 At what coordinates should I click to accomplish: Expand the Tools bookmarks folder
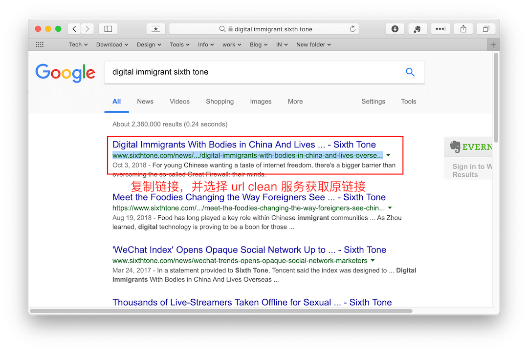179,45
